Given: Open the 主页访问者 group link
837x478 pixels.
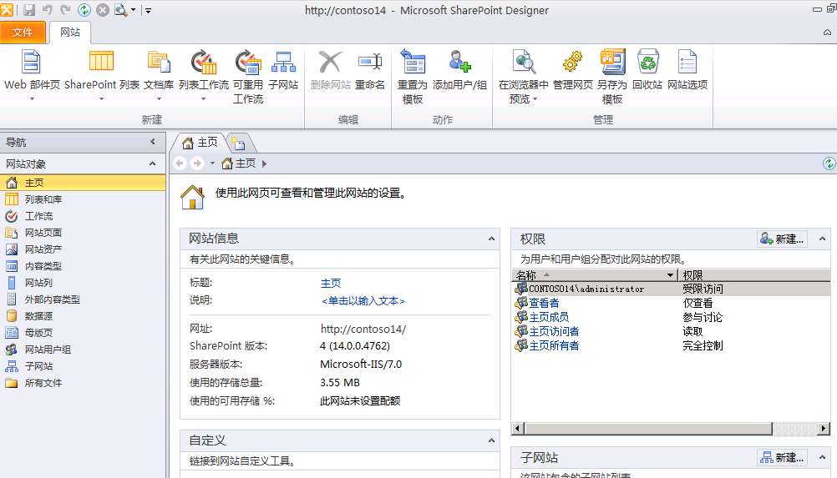Looking at the screenshot, I should point(554,331).
